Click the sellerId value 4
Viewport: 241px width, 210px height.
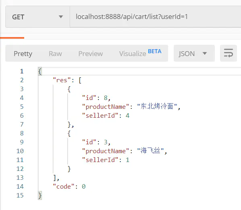128,116
